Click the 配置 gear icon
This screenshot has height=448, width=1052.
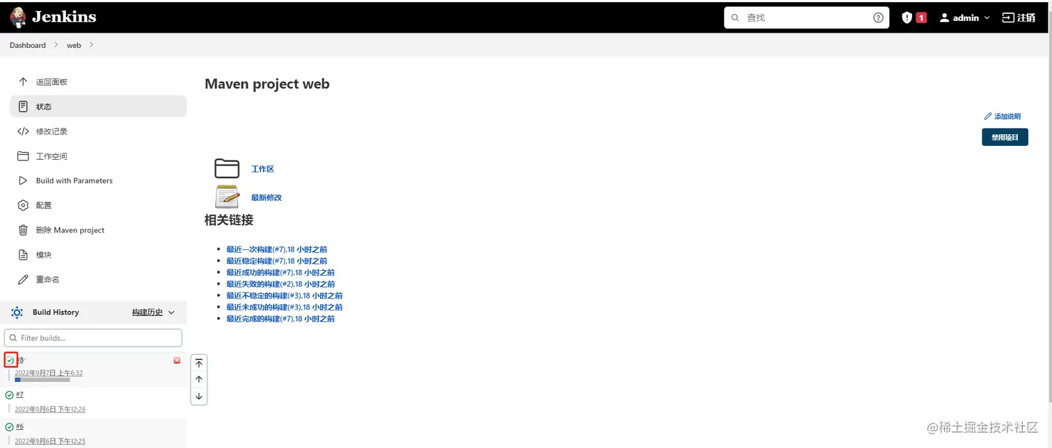[23, 206]
